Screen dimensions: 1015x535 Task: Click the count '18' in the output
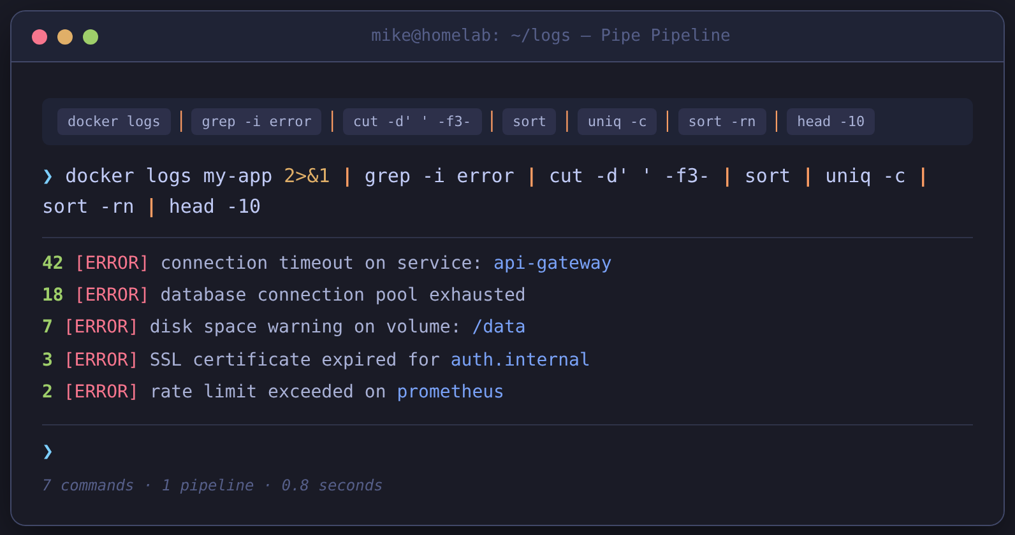(53, 295)
